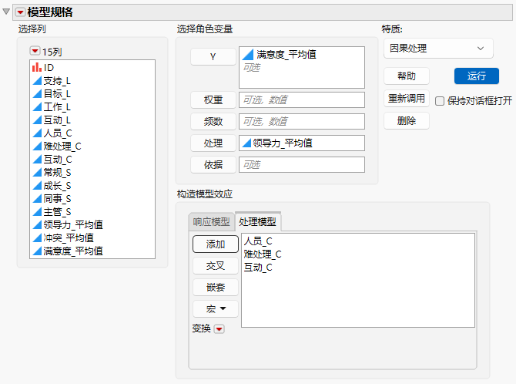Click the 依据 input field
The image size is (516, 384).
pyautogui.click(x=302, y=165)
